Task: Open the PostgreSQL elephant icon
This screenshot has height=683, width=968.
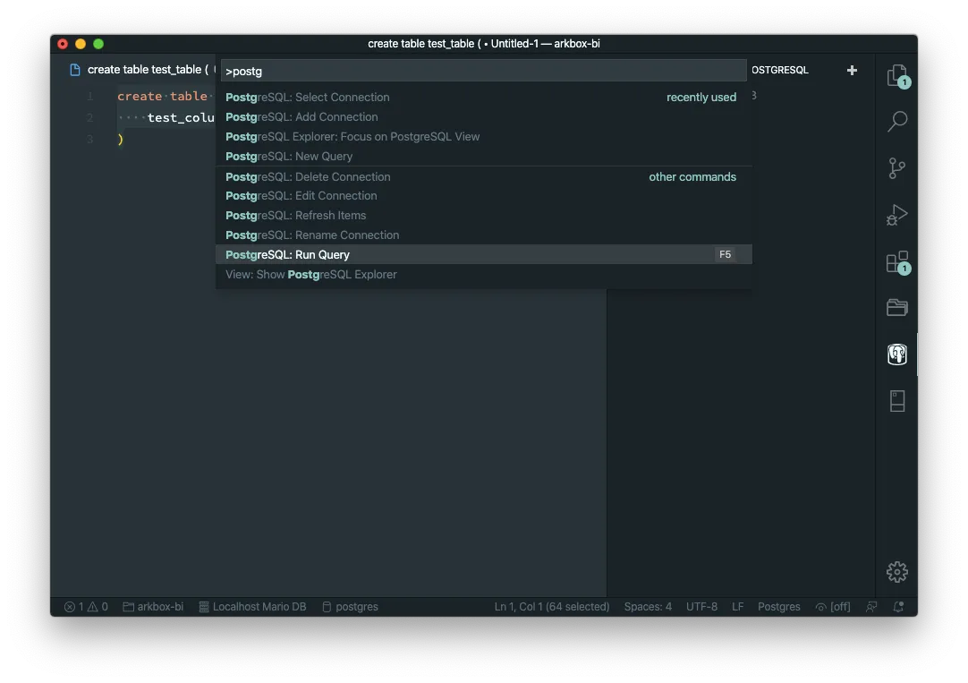Action: (897, 354)
